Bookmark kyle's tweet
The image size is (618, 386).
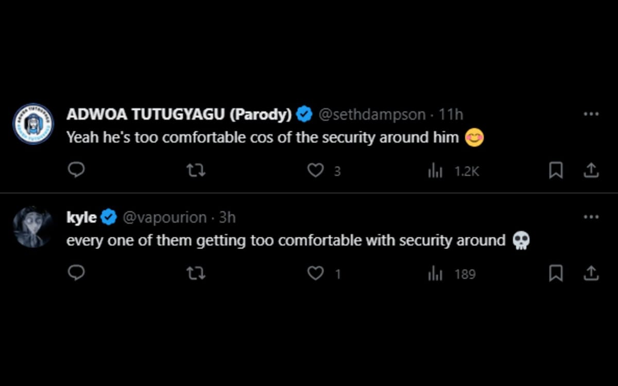[556, 273]
